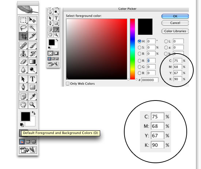
Task: Select the R red radio button
Action: click(x=140, y=61)
